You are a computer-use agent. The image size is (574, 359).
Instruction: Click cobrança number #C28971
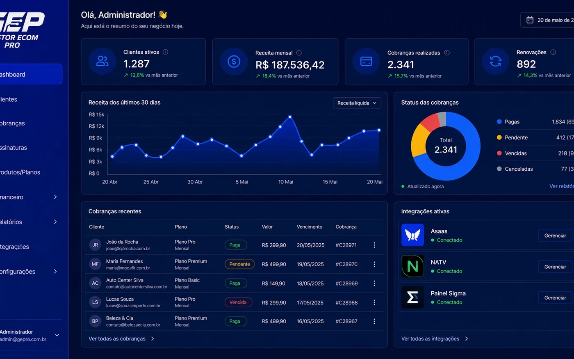pyautogui.click(x=346, y=245)
